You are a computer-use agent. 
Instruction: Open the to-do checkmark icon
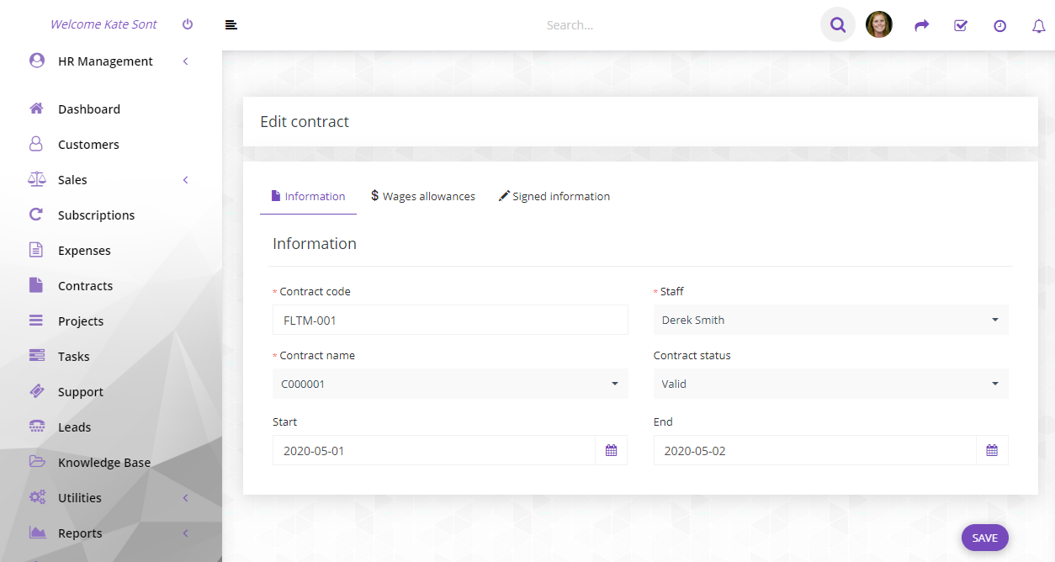click(961, 26)
